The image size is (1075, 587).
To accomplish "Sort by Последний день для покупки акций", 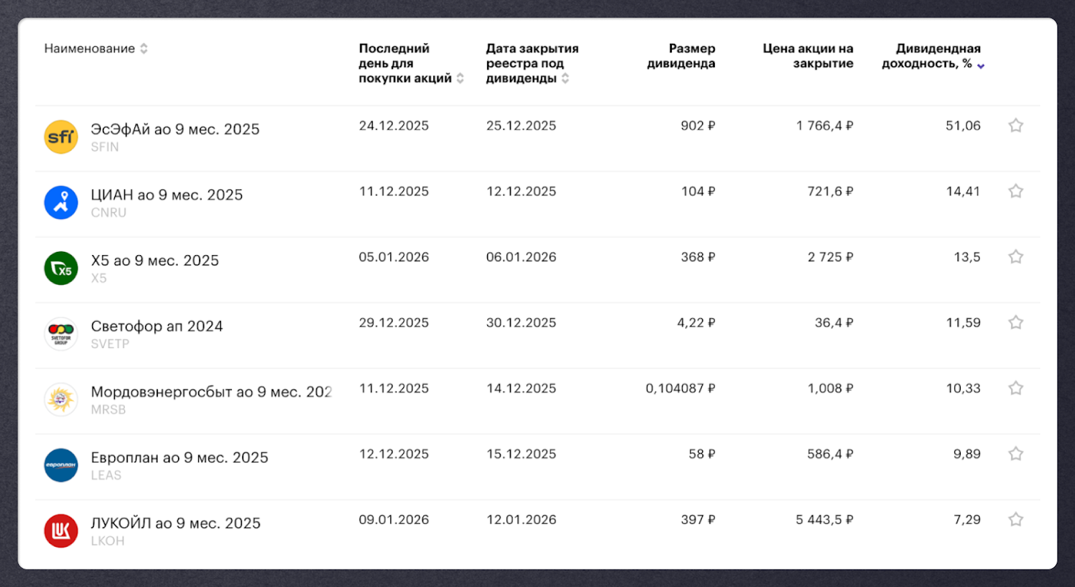I will click(x=460, y=79).
